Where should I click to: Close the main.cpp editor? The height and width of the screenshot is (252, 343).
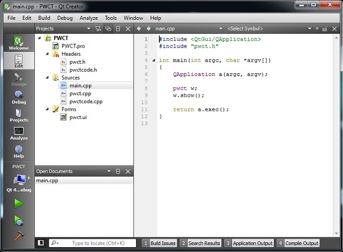pos(334,28)
